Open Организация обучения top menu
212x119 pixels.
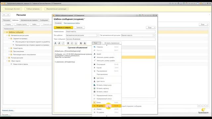13,9
